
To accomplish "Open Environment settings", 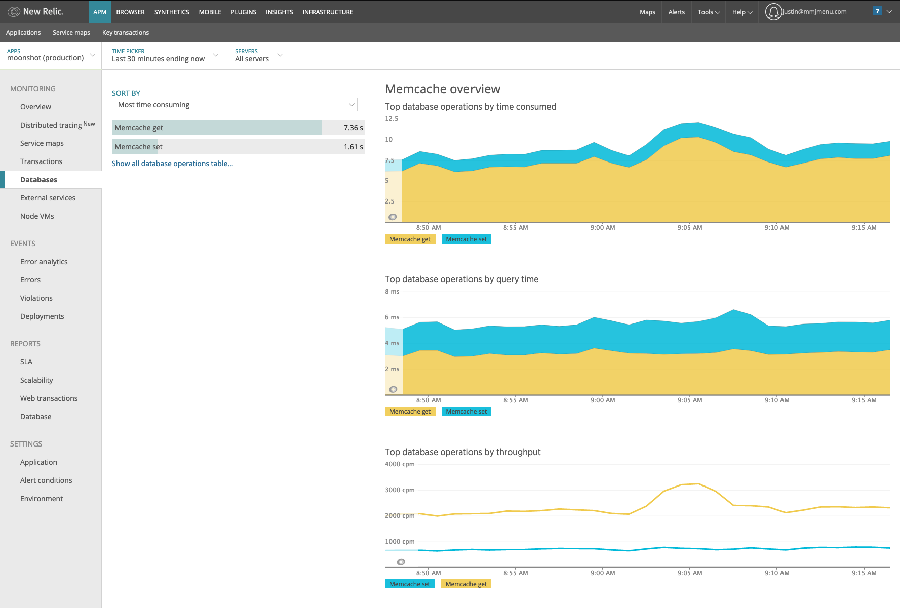I will [x=42, y=499].
